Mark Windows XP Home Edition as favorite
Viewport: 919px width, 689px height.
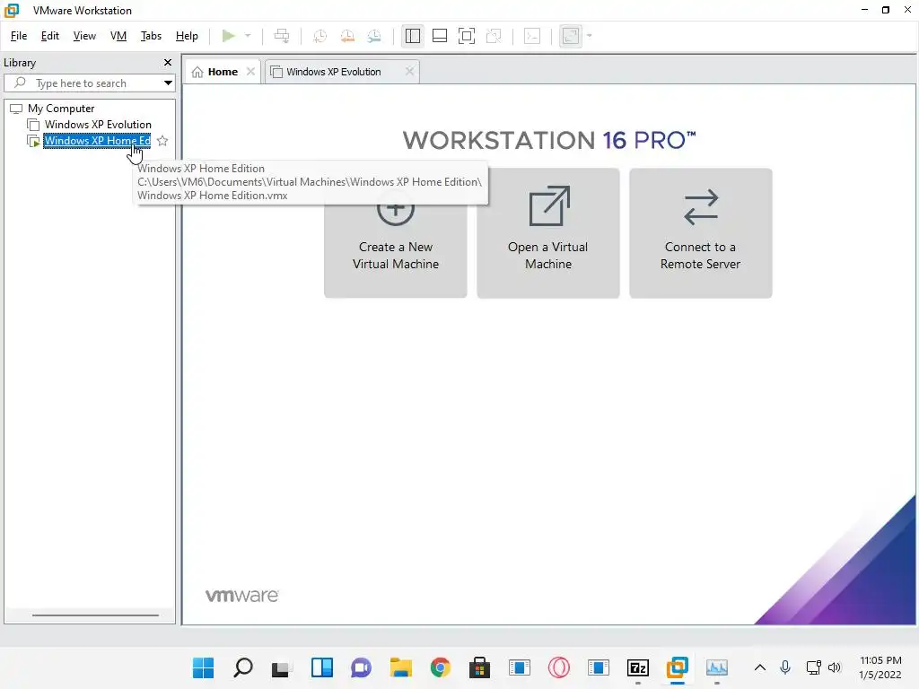[163, 141]
